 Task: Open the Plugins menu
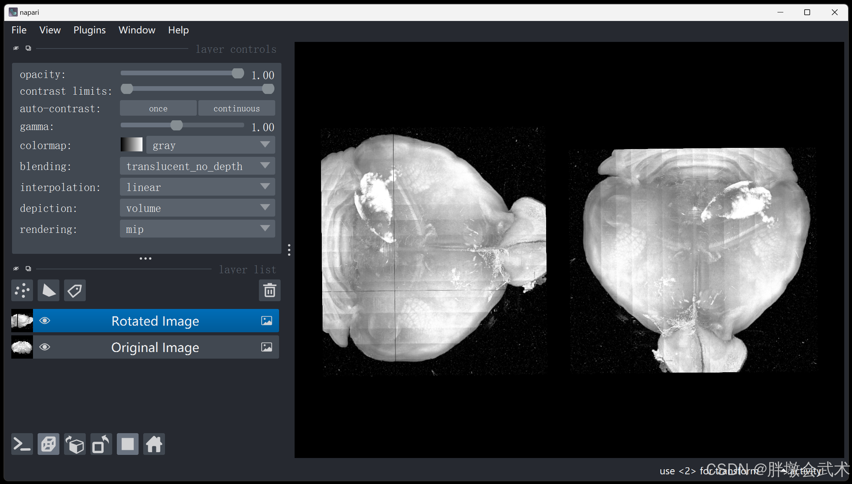tap(89, 30)
